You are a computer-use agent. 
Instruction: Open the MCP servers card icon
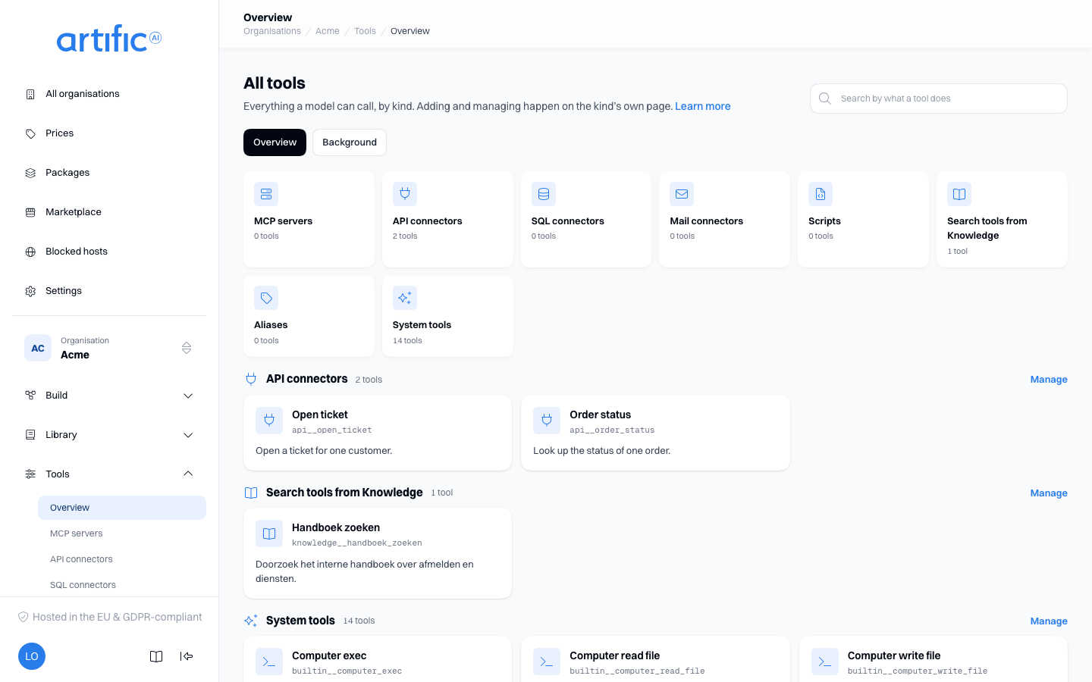click(266, 194)
